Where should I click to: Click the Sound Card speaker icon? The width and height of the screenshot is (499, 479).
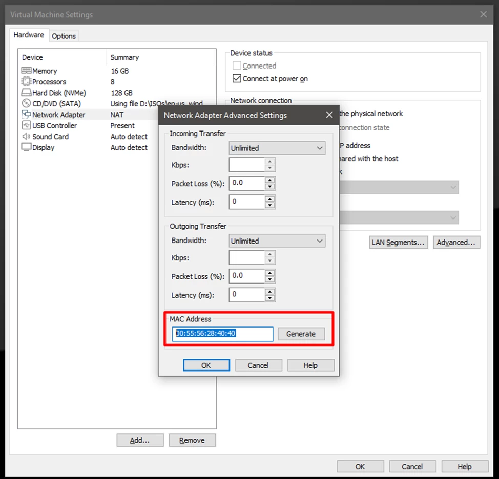click(x=26, y=137)
